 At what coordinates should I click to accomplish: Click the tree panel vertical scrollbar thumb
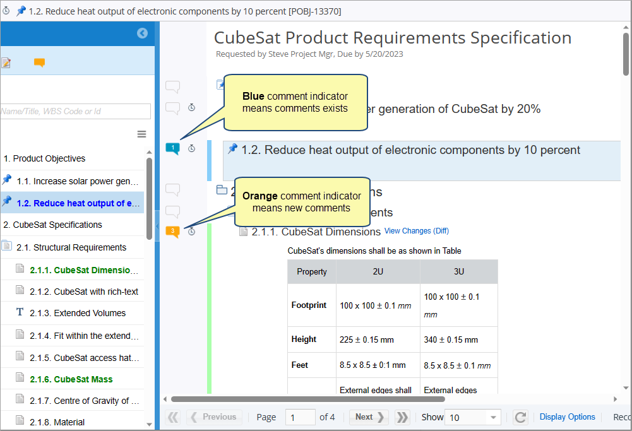point(149,198)
